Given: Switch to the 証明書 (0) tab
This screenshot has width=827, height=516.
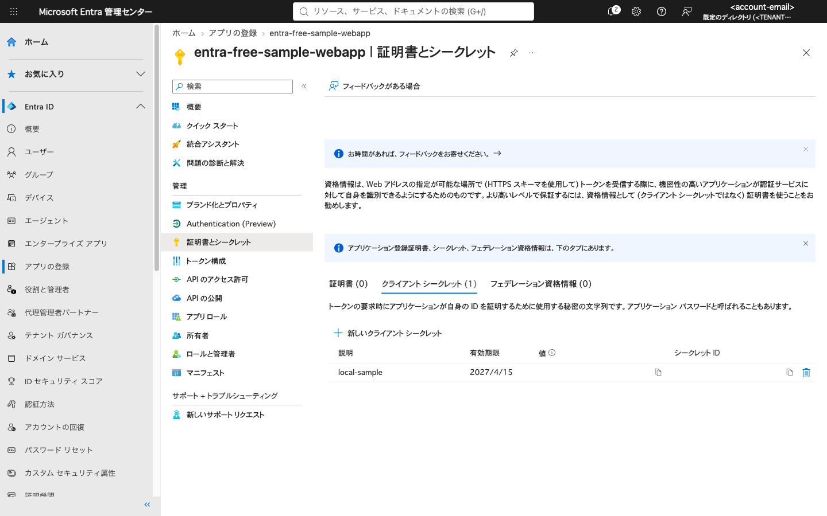Looking at the screenshot, I should tap(348, 284).
